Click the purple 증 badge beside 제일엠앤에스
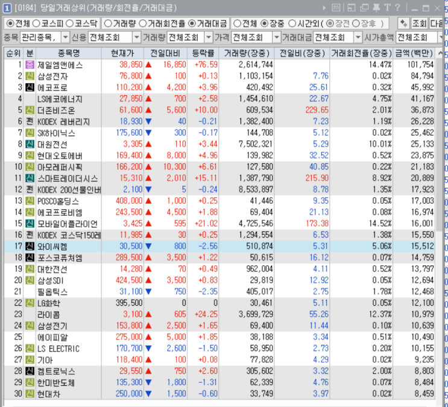 (30, 65)
